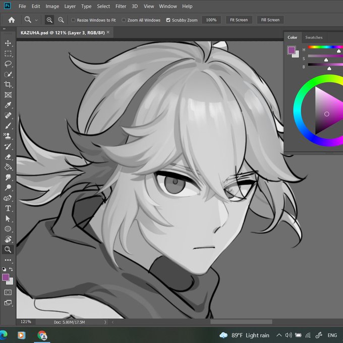Select the Eyedropper tool
The width and height of the screenshot is (343, 343).
coord(8,105)
